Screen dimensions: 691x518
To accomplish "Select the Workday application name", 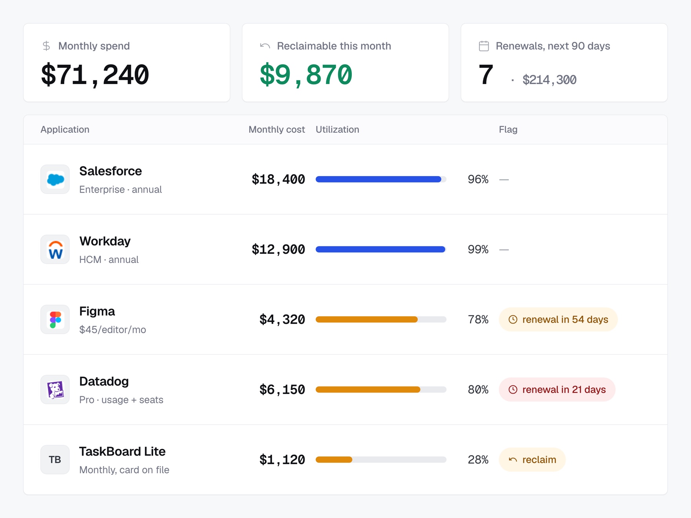I will [105, 241].
